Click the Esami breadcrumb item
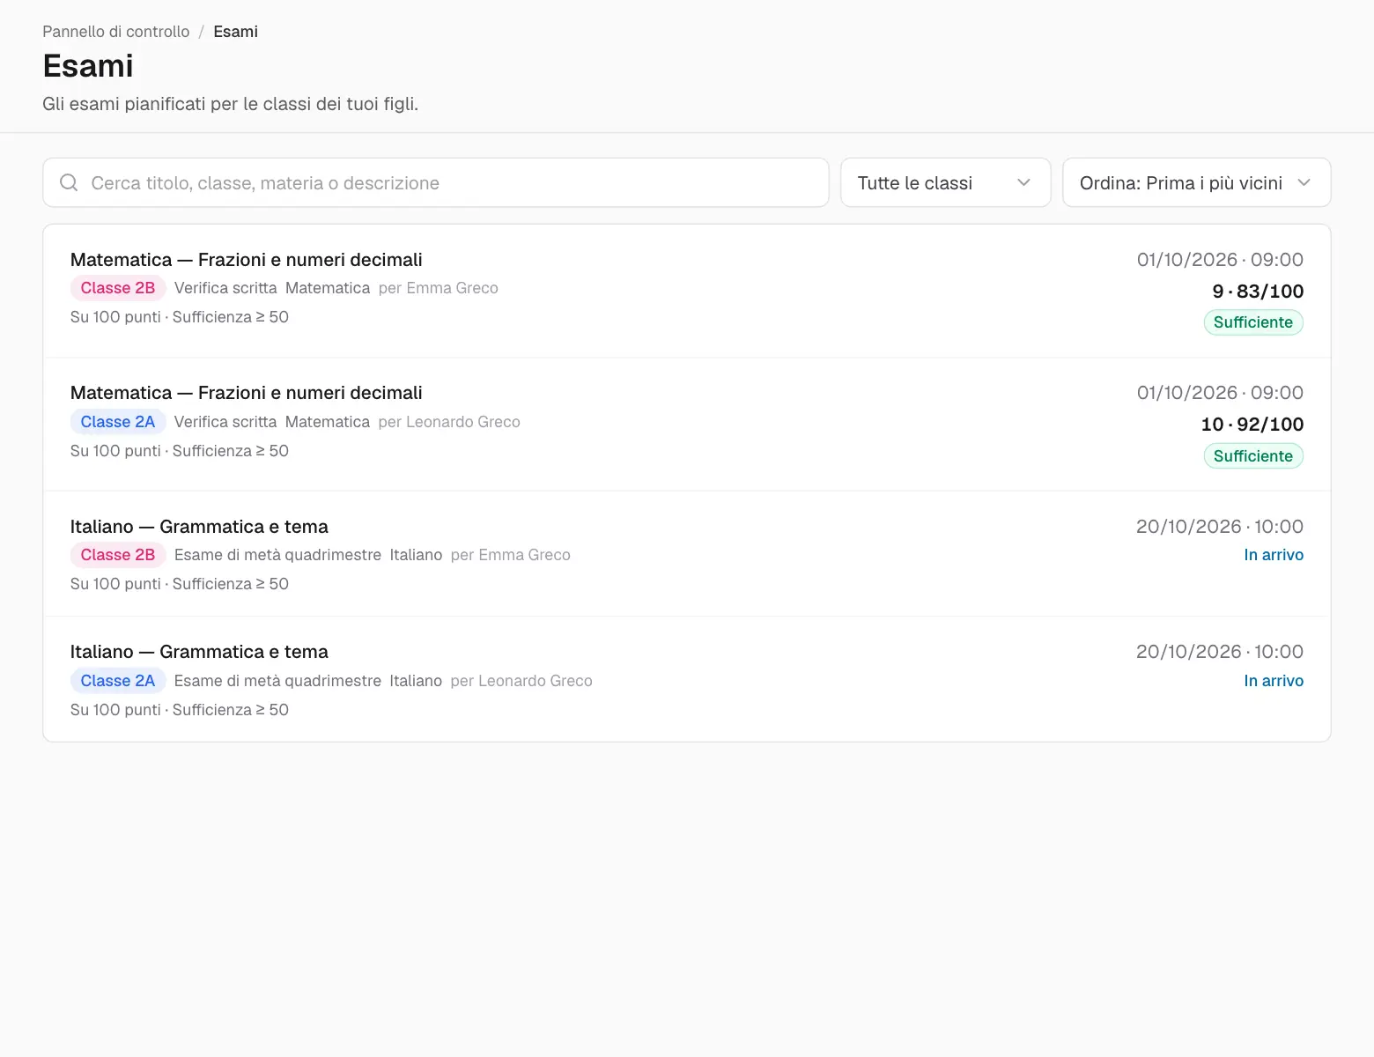The height and width of the screenshot is (1057, 1374). (235, 32)
